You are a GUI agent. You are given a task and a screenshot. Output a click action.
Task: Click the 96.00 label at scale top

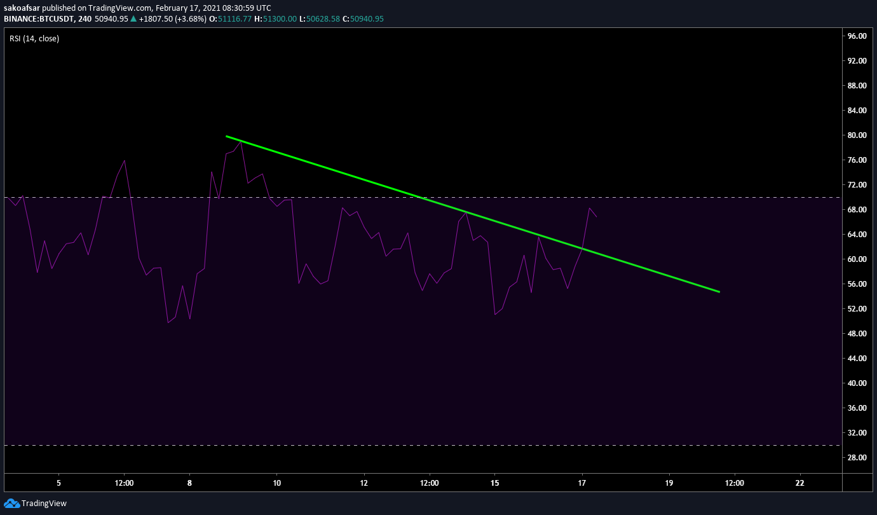coord(855,36)
